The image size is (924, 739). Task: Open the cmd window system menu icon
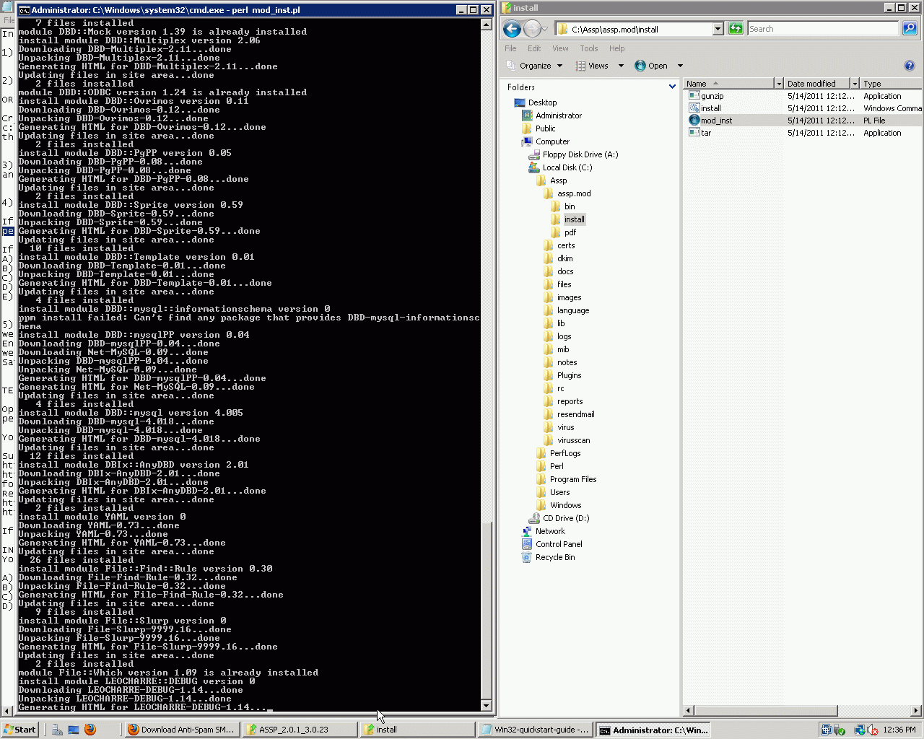(24, 10)
